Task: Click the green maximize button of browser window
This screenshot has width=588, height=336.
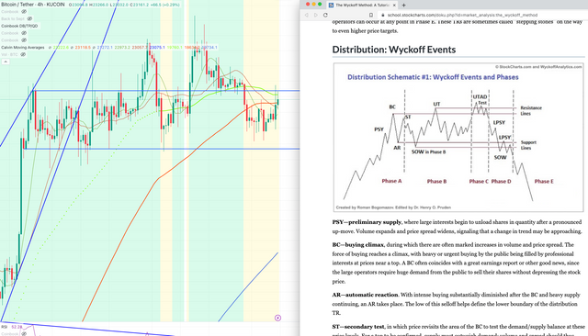Action: (x=320, y=4)
